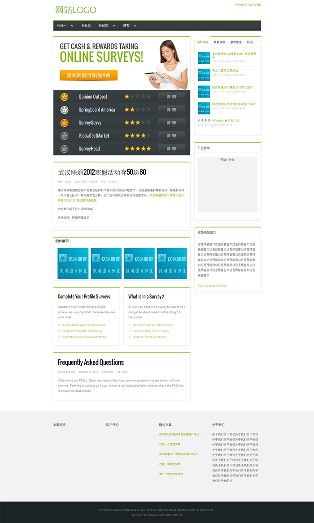Click the five-star rating of SurveyHead
Viewport: 314px width, 523px height.
137,149
